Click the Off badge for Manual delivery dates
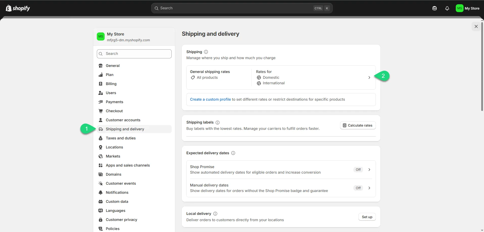The image size is (484, 232). [x=358, y=188]
